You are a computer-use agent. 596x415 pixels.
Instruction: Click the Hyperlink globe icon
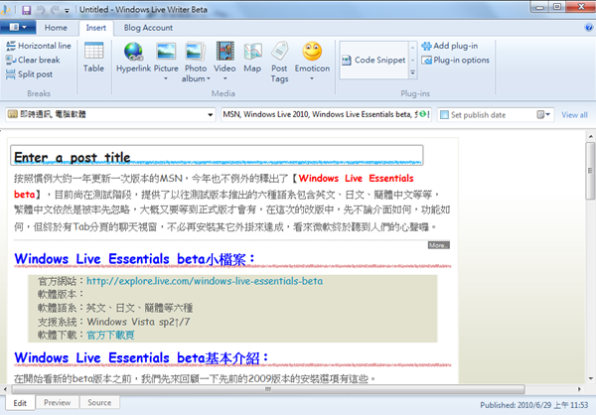132,58
